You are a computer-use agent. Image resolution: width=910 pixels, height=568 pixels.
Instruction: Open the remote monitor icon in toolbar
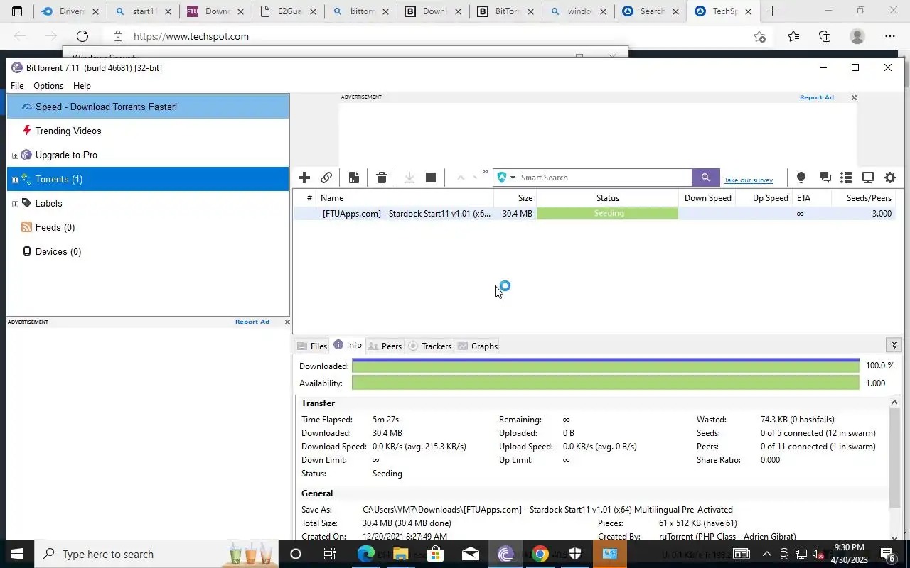click(x=868, y=177)
